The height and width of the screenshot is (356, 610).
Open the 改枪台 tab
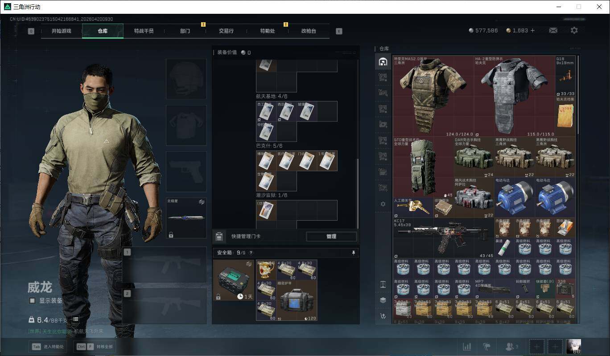click(309, 31)
